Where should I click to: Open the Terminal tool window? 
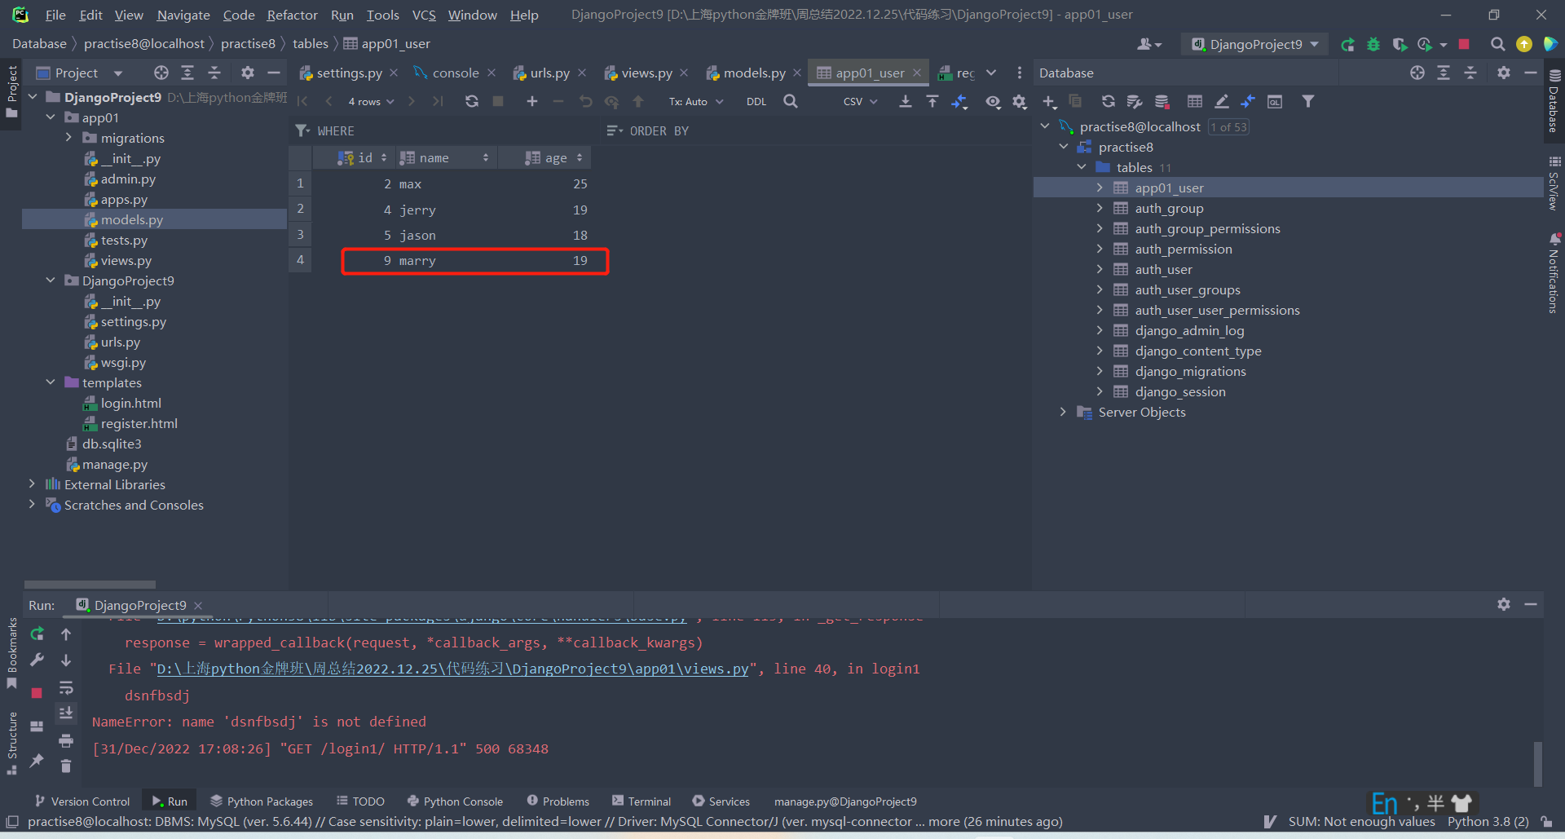click(x=641, y=801)
